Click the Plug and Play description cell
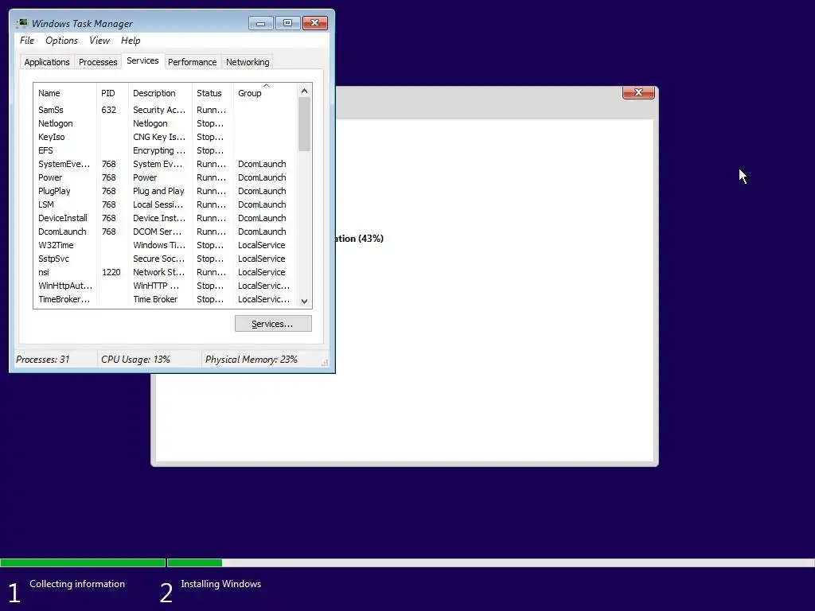The image size is (815, 611). click(158, 191)
